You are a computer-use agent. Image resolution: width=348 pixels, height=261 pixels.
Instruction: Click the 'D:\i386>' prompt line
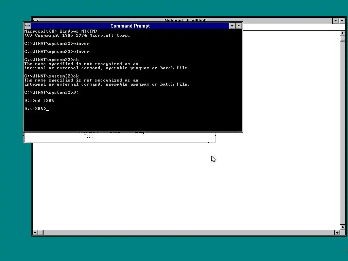(36, 109)
